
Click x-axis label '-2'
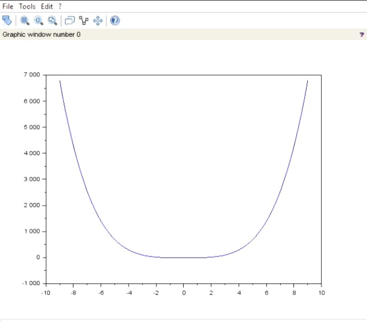point(156,293)
